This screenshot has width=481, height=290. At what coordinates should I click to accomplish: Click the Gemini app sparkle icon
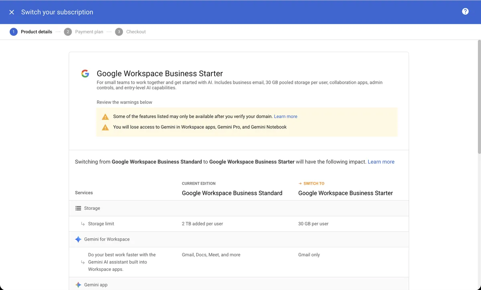[x=78, y=285]
